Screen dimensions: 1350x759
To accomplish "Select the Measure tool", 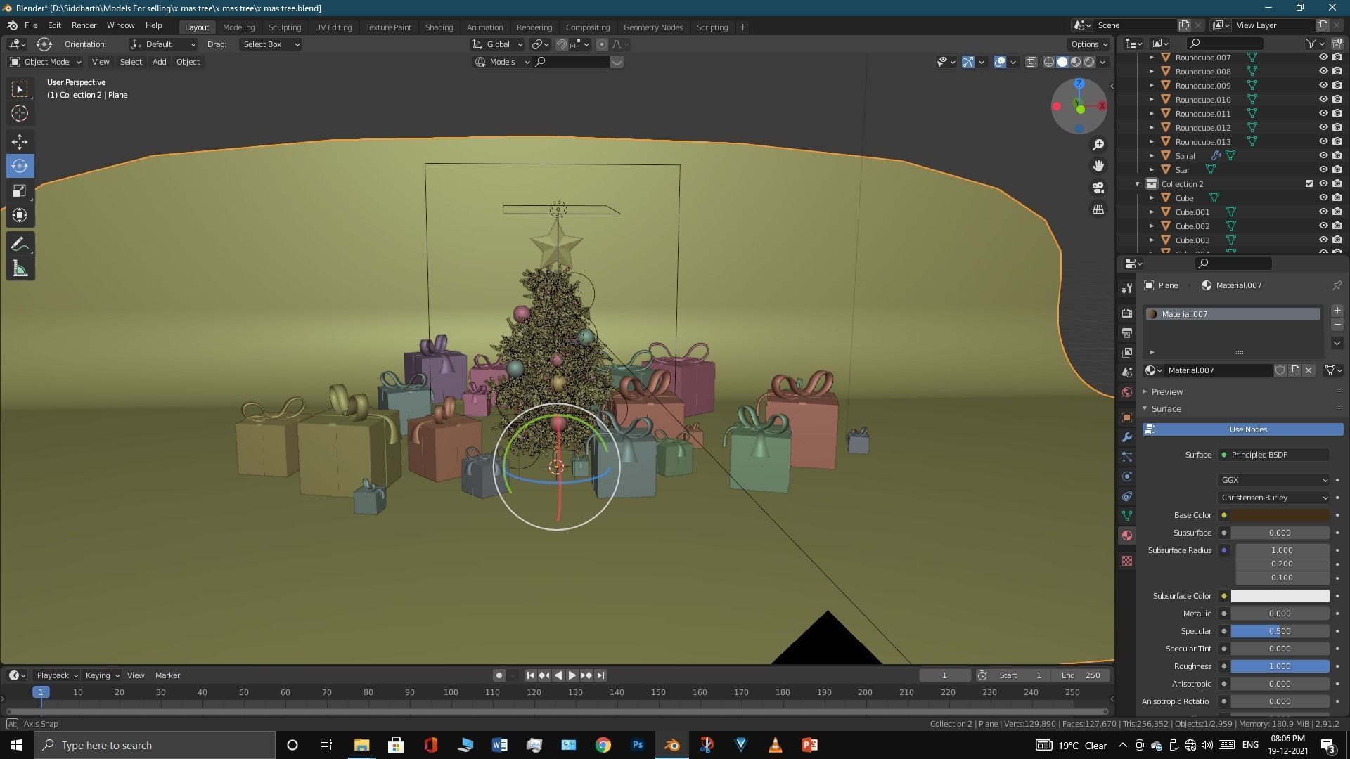I will pyautogui.click(x=20, y=269).
